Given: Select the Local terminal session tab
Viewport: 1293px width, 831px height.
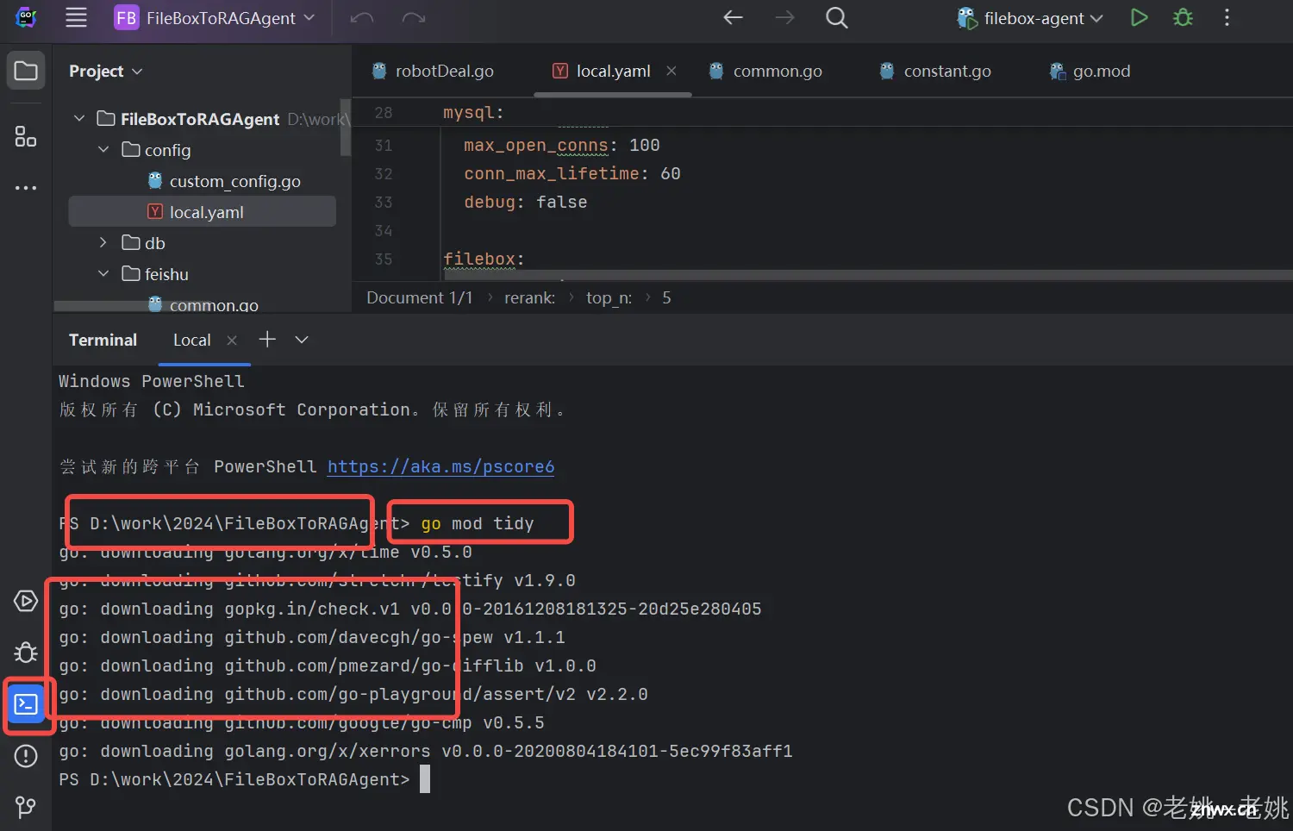Looking at the screenshot, I should pyautogui.click(x=192, y=340).
